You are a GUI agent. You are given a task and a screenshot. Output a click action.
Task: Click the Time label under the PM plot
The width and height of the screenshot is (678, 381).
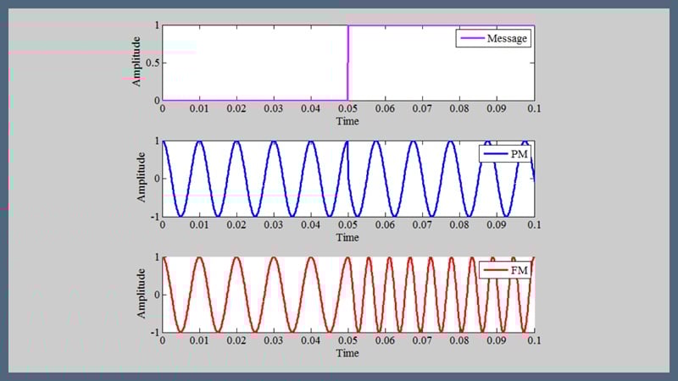(347, 238)
